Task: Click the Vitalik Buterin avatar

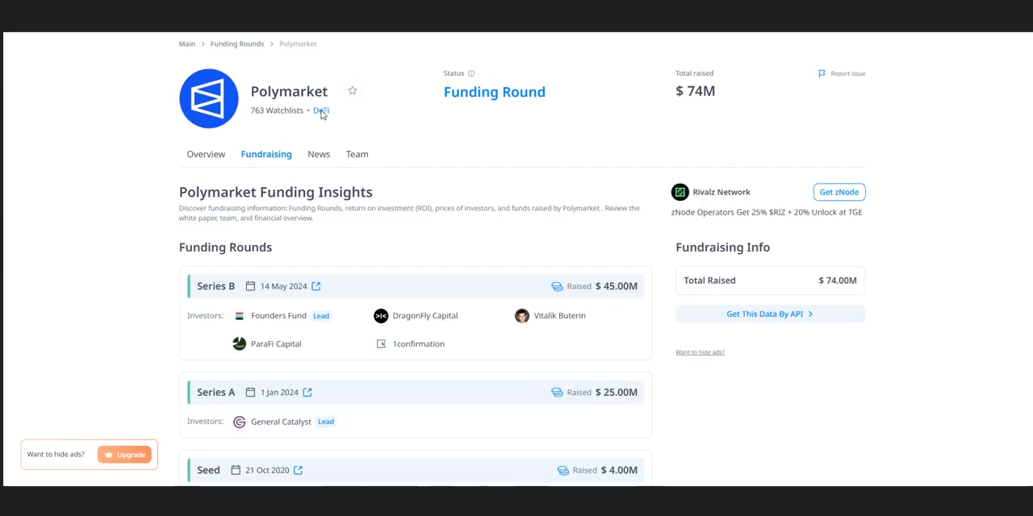Action: (522, 316)
